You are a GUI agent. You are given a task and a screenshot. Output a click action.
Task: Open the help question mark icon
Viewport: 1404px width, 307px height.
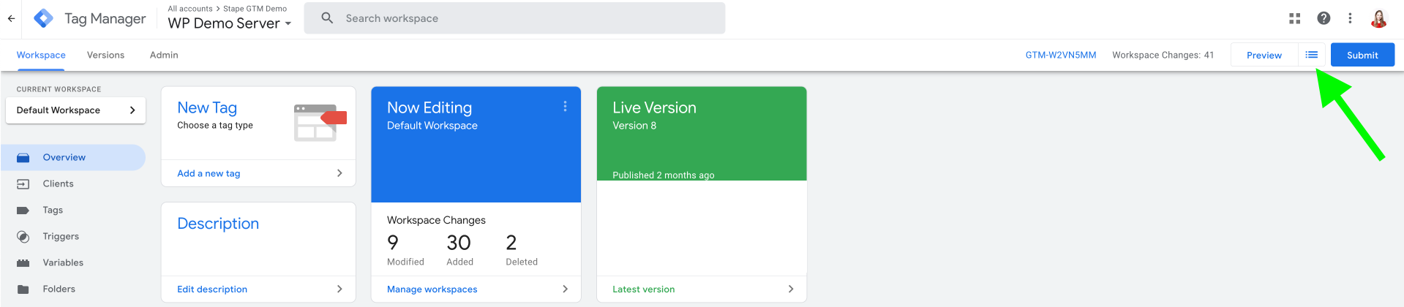tap(1324, 18)
